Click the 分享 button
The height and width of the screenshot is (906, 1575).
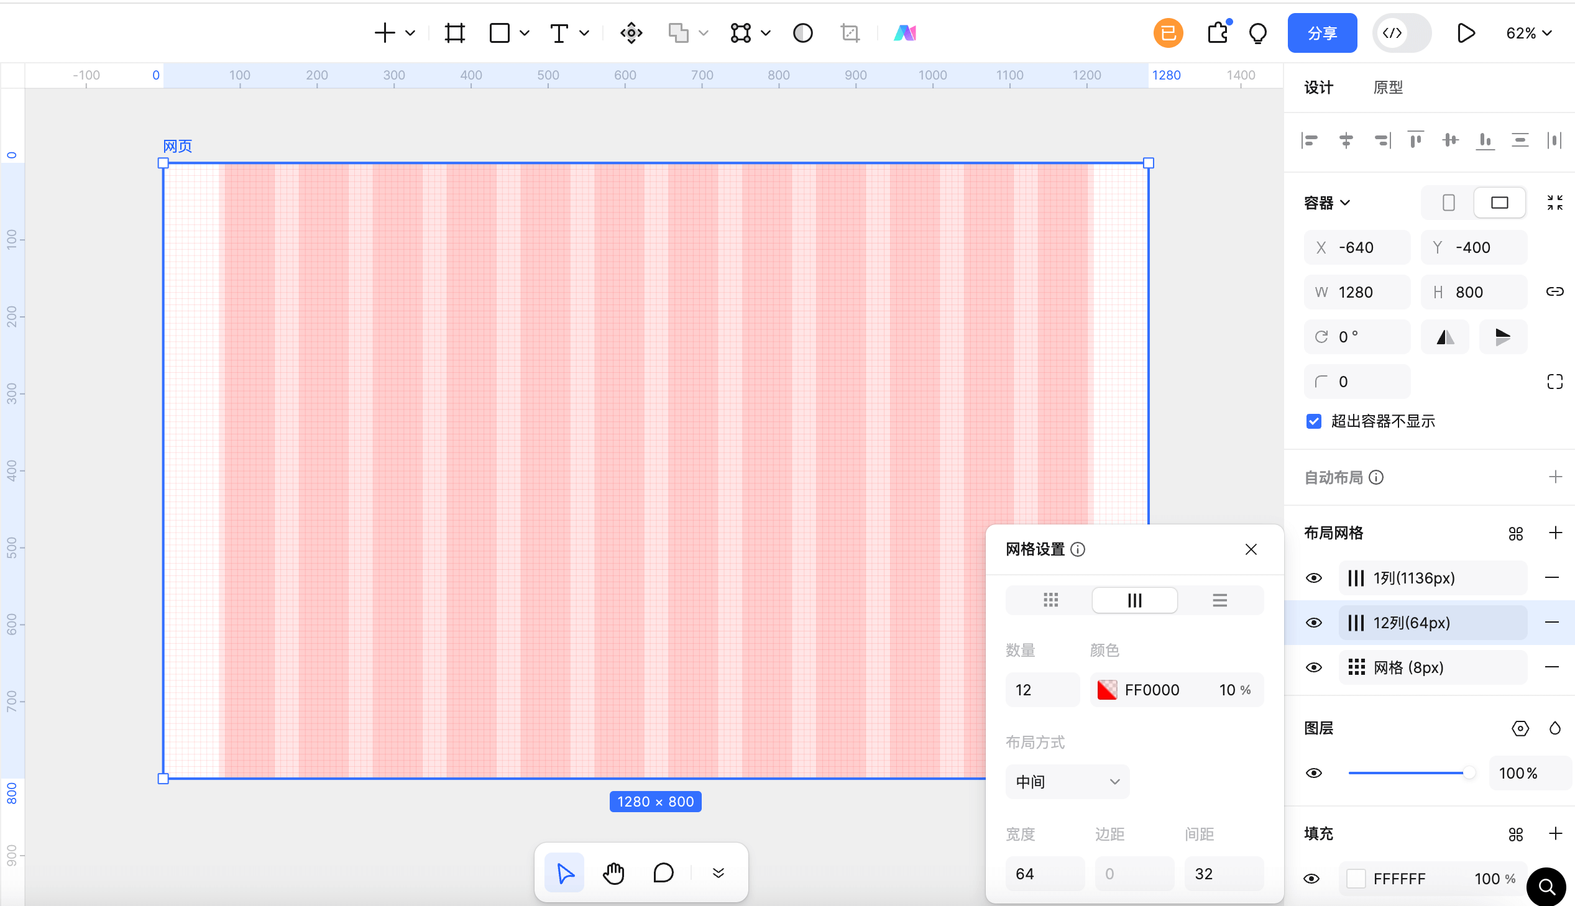(1322, 33)
